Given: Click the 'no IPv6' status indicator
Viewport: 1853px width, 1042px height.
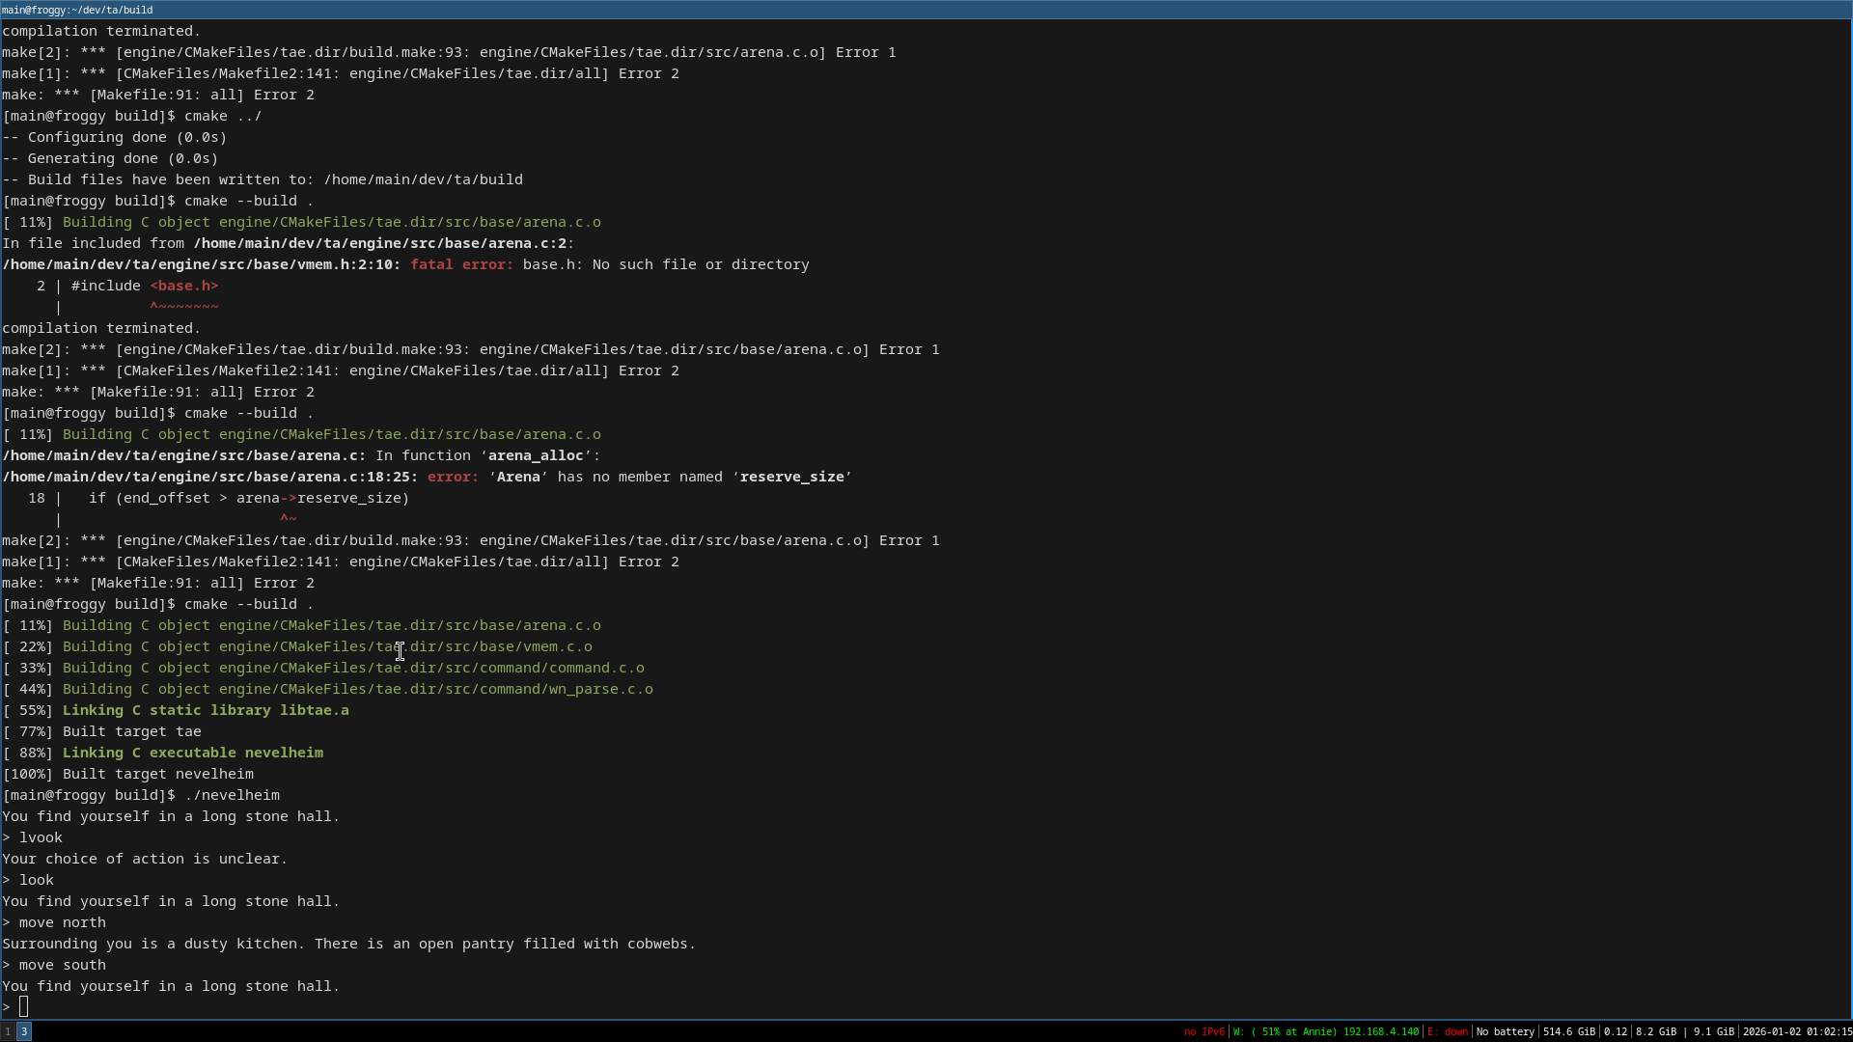Looking at the screenshot, I should click(x=1203, y=1031).
